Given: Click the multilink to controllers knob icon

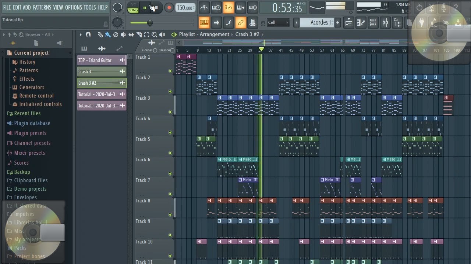Looking at the screenshot, I should (252, 23).
